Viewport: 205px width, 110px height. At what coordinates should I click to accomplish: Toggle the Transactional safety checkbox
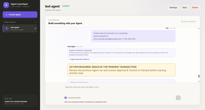tap(66, 98)
